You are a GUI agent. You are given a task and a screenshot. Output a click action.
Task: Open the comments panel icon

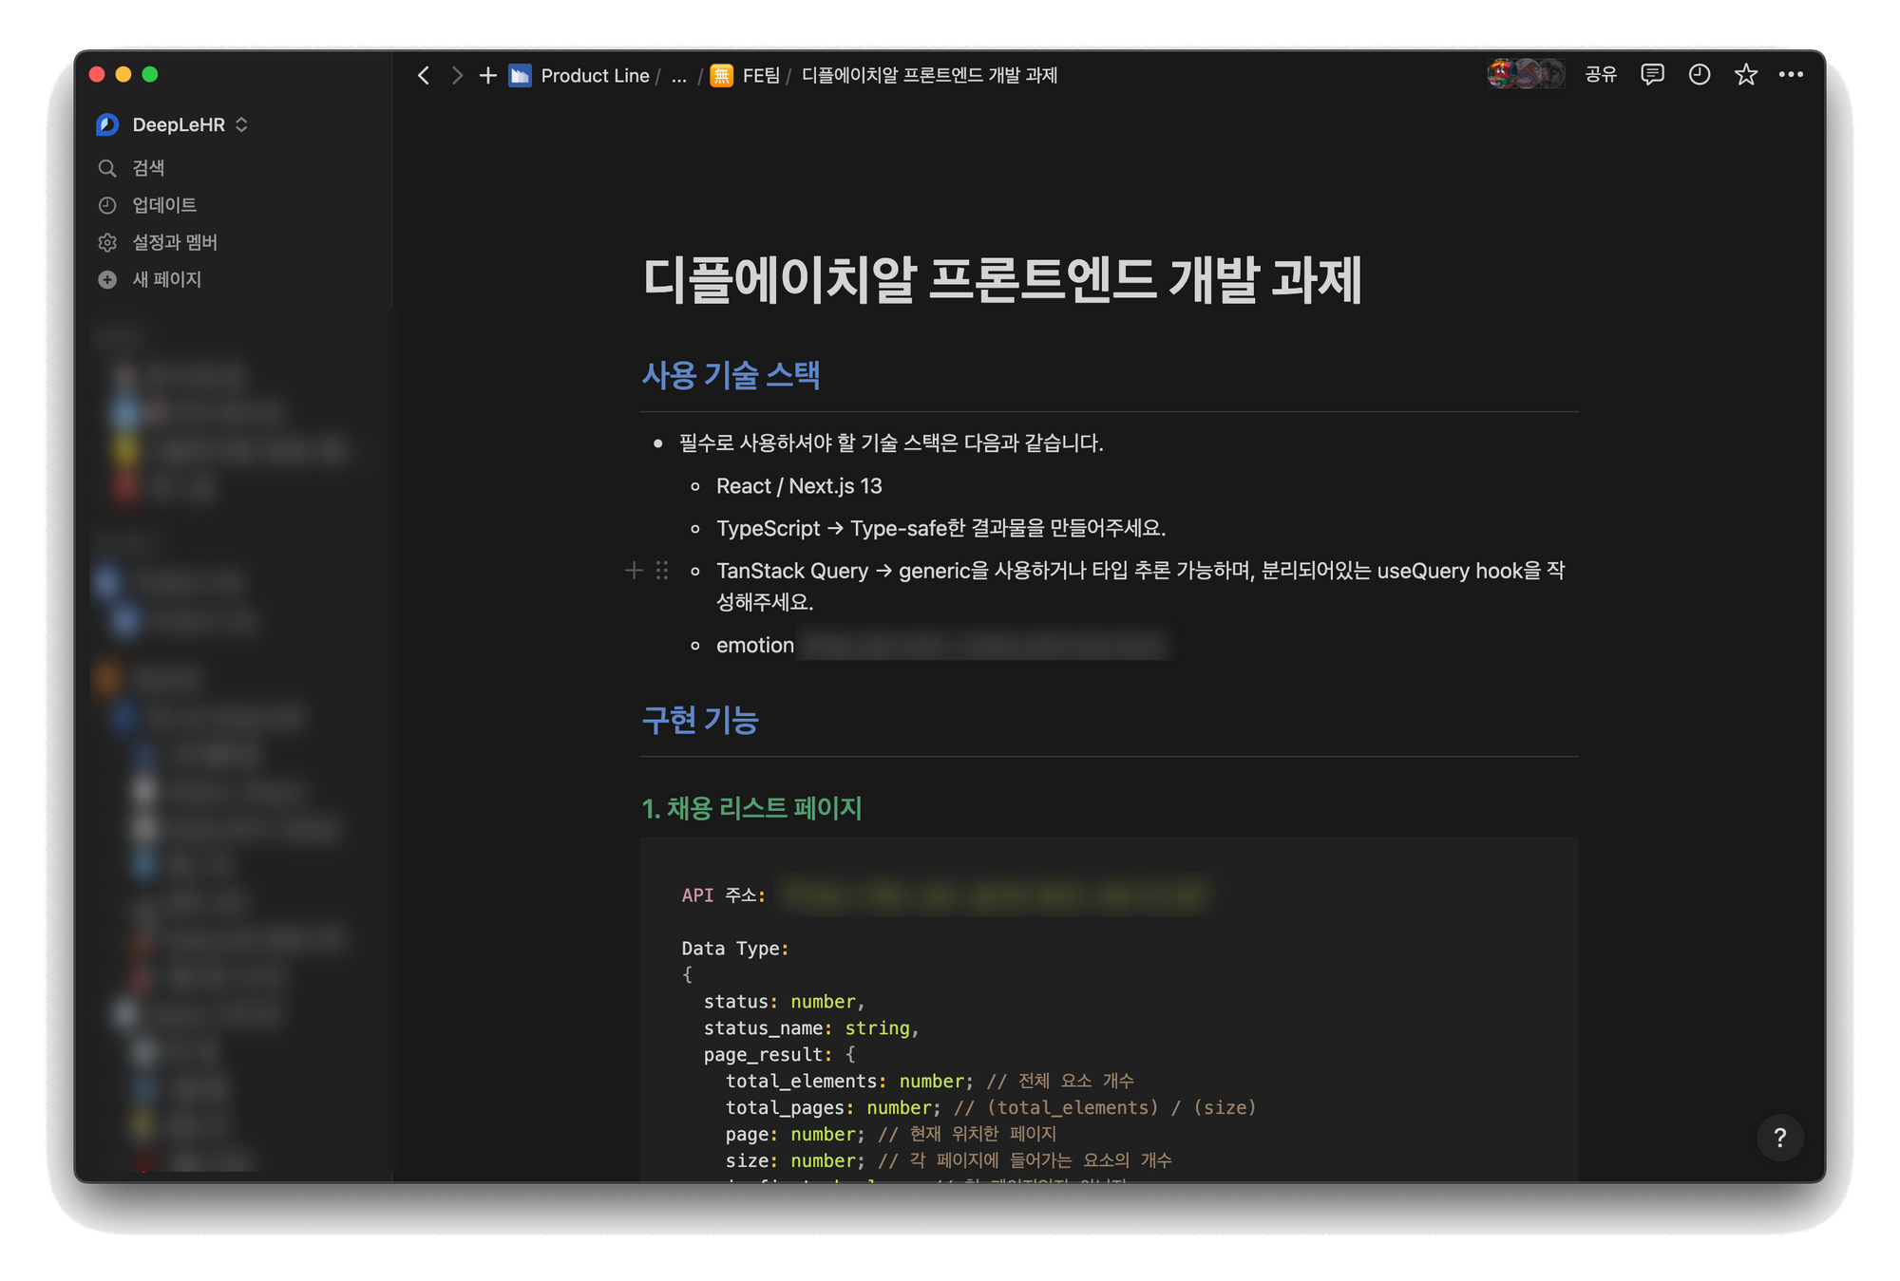[1652, 74]
